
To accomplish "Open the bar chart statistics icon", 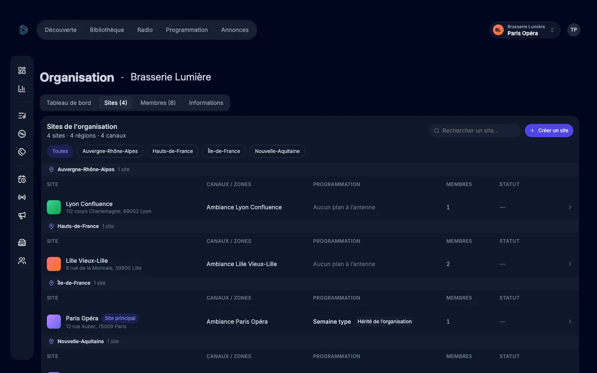I will pyautogui.click(x=22, y=89).
